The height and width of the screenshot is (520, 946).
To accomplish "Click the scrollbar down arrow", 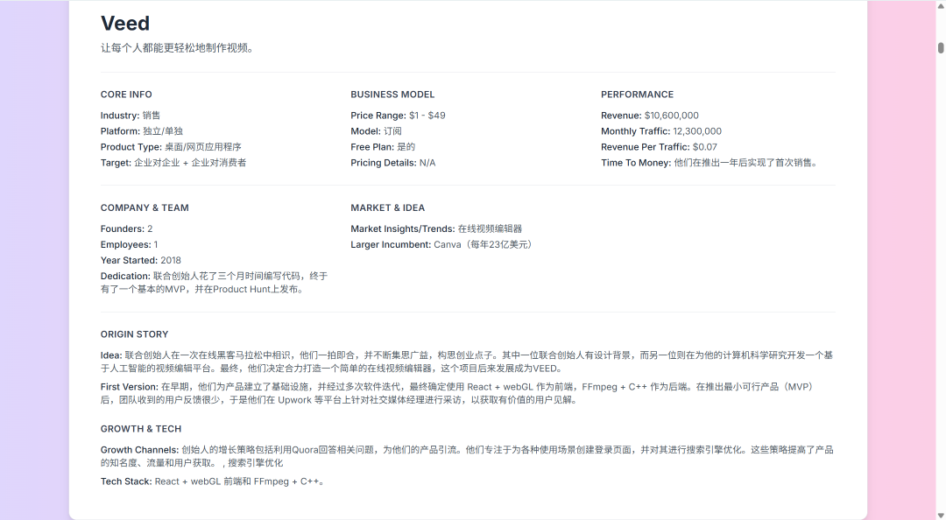I will [x=941, y=515].
